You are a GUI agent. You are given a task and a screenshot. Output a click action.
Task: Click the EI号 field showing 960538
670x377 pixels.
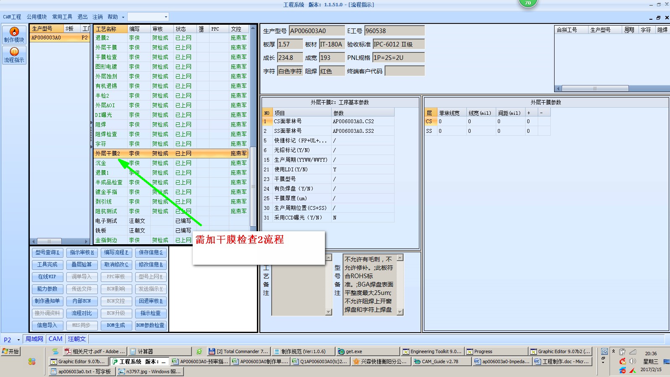click(x=395, y=31)
